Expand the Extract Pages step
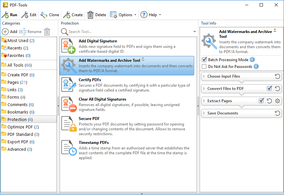The image size is (284, 195). [x=204, y=101]
